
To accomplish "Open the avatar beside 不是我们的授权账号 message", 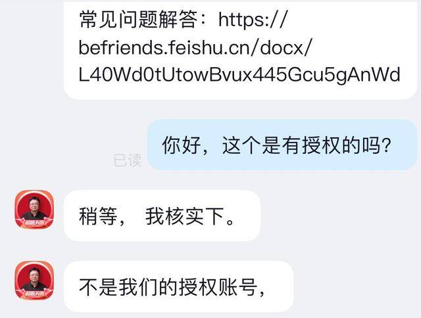I will [x=34, y=281].
